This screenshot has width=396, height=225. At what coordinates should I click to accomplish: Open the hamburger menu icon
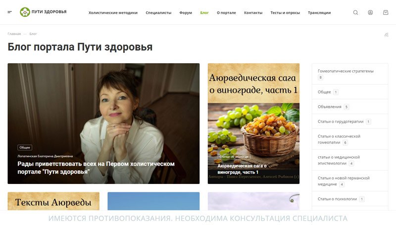pyautogui.click(x=9, y=12)
